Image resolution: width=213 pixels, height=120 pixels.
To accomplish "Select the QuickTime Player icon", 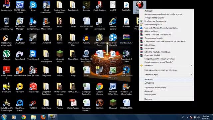I will tap(20, 103).
